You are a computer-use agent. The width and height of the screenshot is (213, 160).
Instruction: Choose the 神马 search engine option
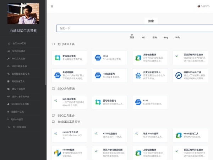click(x=177, y=37)
